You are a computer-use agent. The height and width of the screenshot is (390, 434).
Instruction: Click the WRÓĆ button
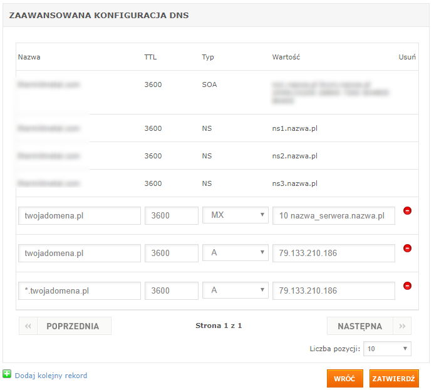pyautogui.click(x=345, y=378)
